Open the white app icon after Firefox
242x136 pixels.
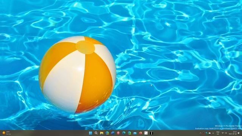point(146,133)
